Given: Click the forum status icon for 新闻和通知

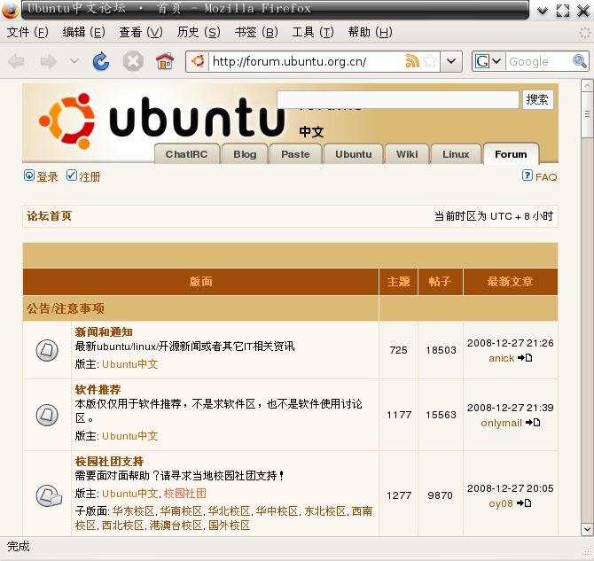Looking at the screenshot, I should click(x=47, y=350).
